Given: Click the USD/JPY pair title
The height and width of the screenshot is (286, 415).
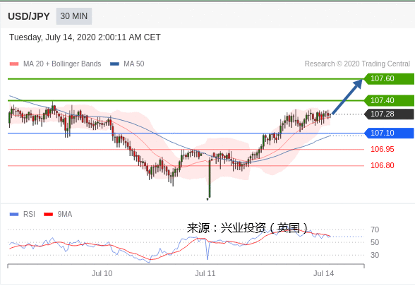Looking at the screenshot, I should point(28,16).
